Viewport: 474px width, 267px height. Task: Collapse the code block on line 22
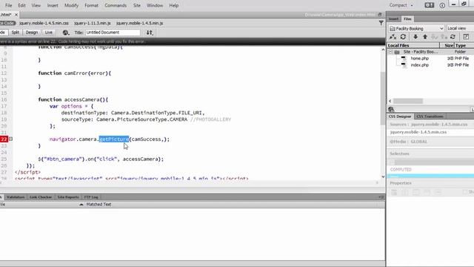[10, 139]
